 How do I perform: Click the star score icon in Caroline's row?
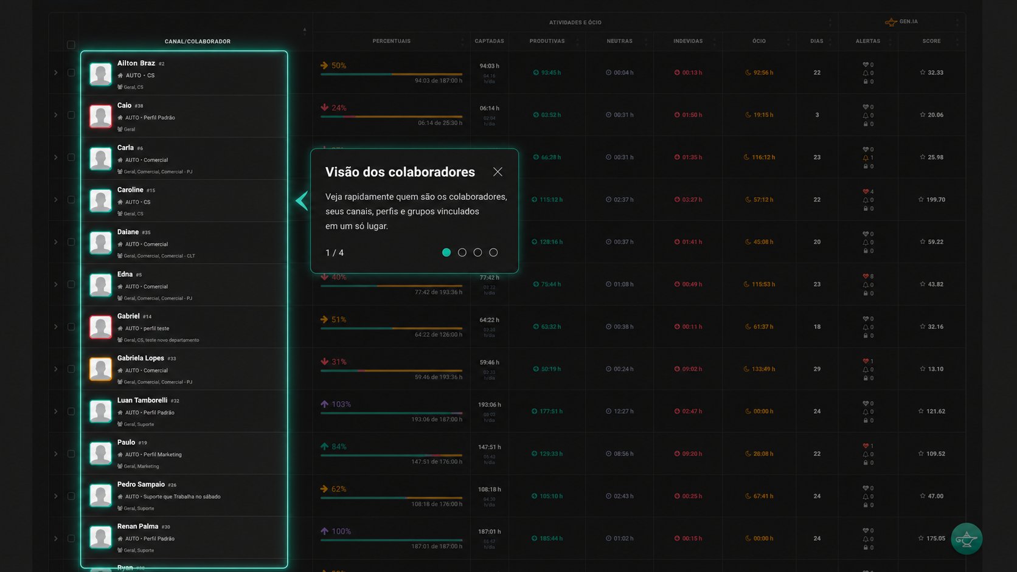(921, 199)
